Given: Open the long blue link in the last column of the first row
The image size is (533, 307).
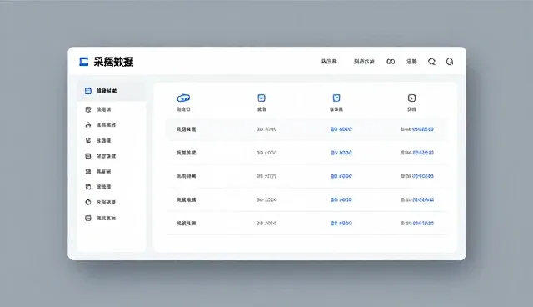Looking at the screenshot, I should tap(423, 129).
